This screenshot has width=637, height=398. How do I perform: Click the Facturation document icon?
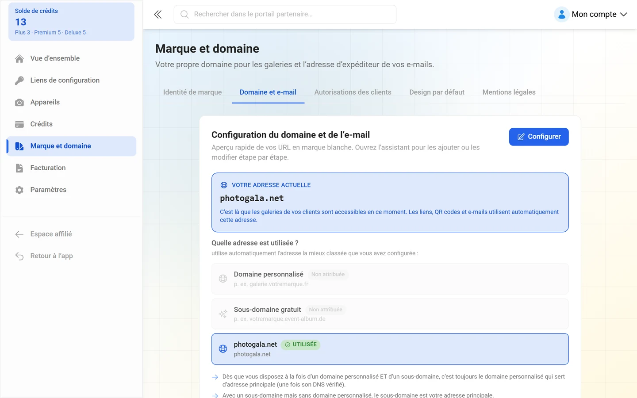[19, 168]
